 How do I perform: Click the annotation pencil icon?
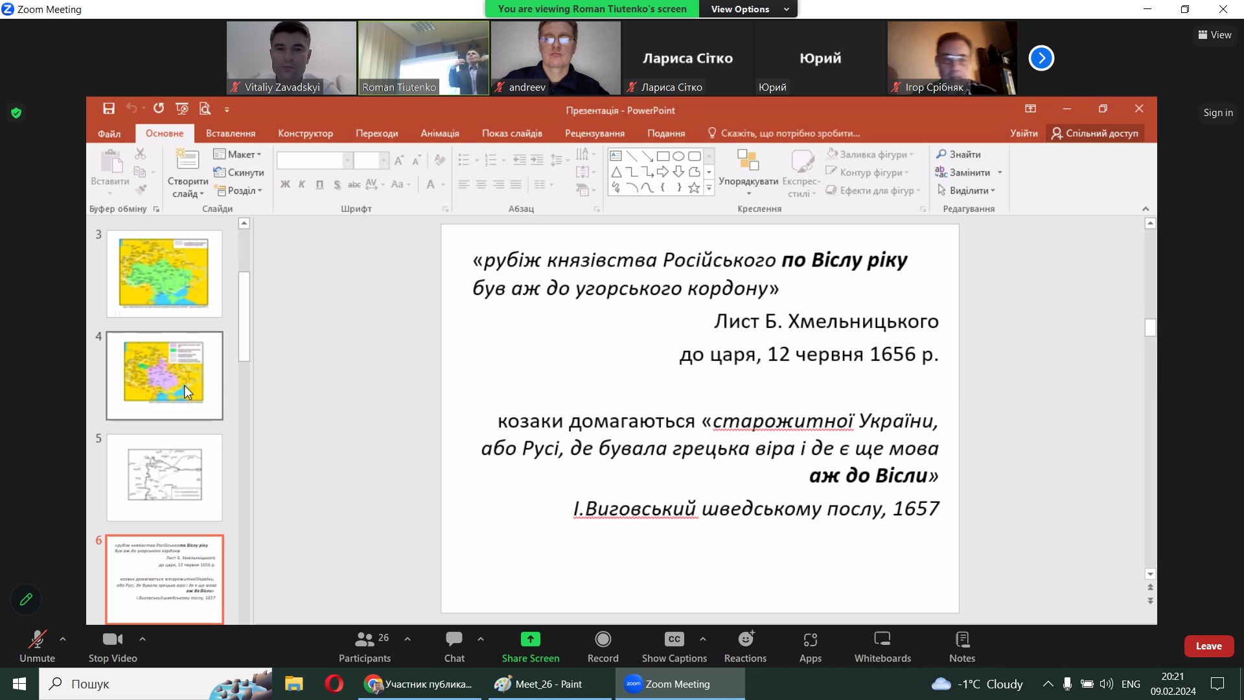26,600
